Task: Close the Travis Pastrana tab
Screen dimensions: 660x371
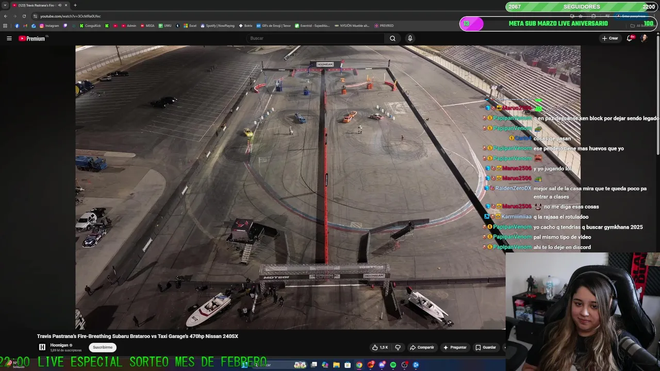Action: (x=66, y=5)
